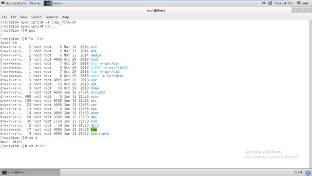Click the notification icon in bottom corner
The width and height of the screenshot is (312, 176).
tap(308, 172)
